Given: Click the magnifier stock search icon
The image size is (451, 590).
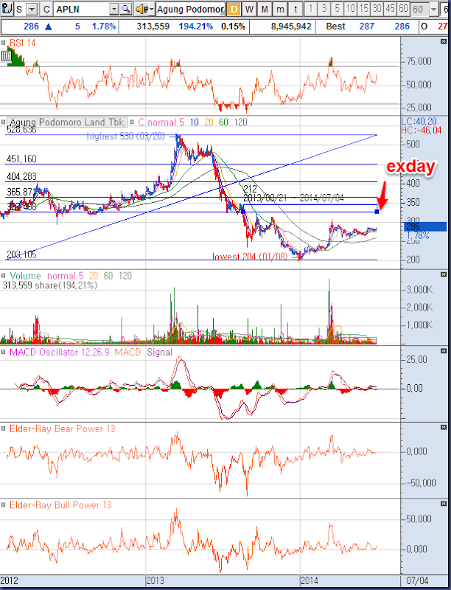Looking at the screenshot, I should pyautogui.click(x=125, y=10).
